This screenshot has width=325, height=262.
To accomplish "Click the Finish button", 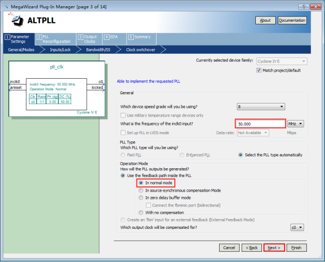I will [x=297, y=248].
